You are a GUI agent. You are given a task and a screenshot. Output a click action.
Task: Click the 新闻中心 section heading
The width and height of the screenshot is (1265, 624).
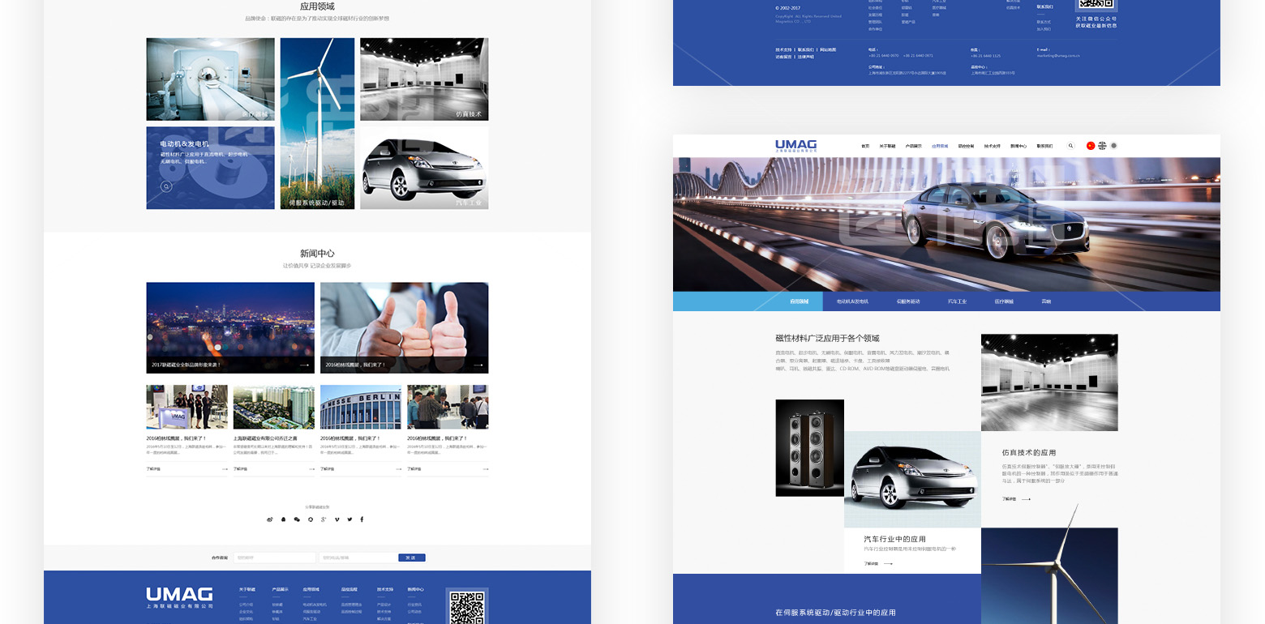317,254
